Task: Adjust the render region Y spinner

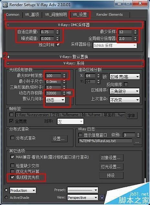Action: pos(99,82)
